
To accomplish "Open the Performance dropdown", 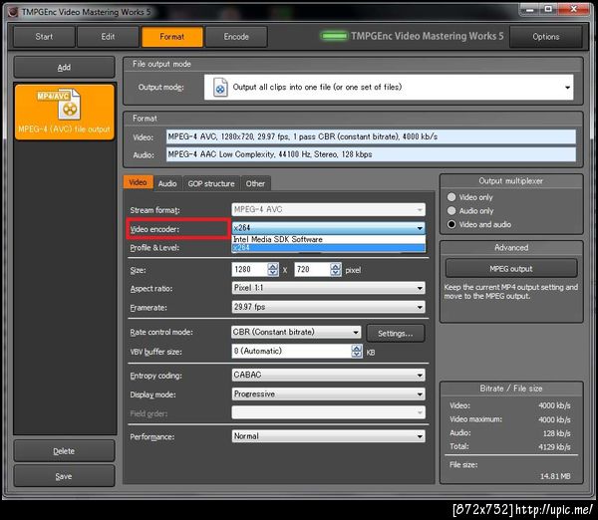I will click(328, 436).
